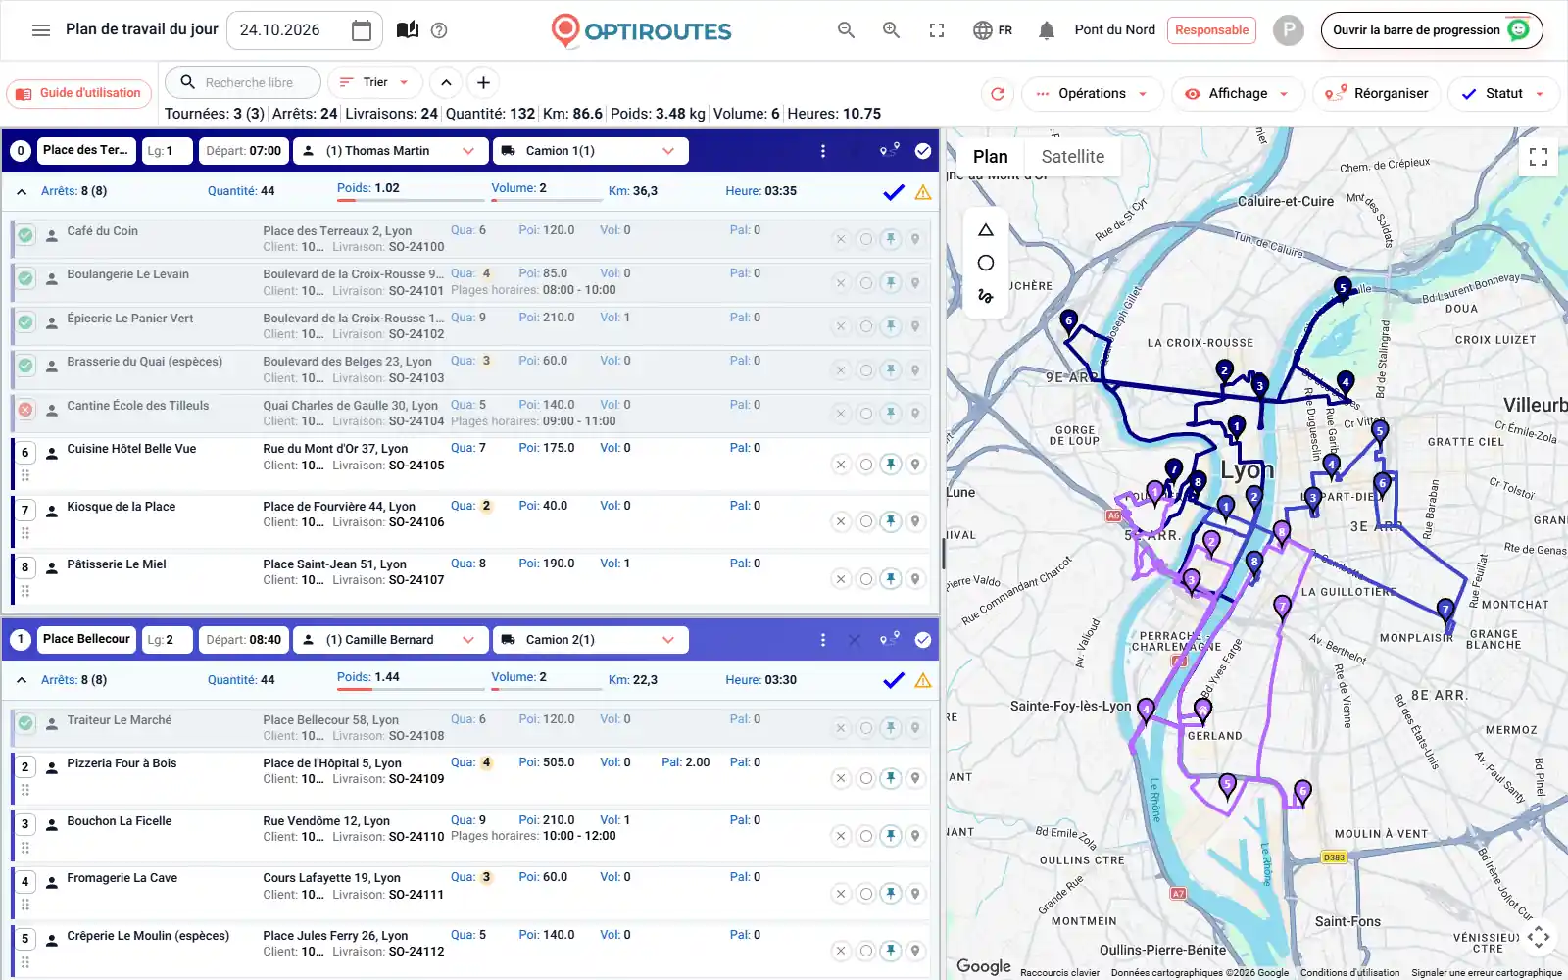Click the refresh reload icon

[998, 94]
